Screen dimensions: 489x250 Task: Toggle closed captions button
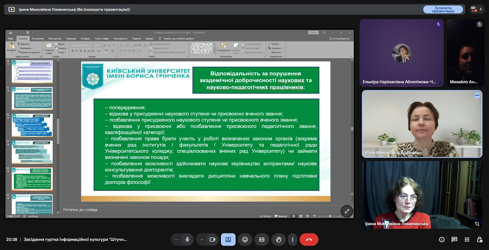(262, 240)
